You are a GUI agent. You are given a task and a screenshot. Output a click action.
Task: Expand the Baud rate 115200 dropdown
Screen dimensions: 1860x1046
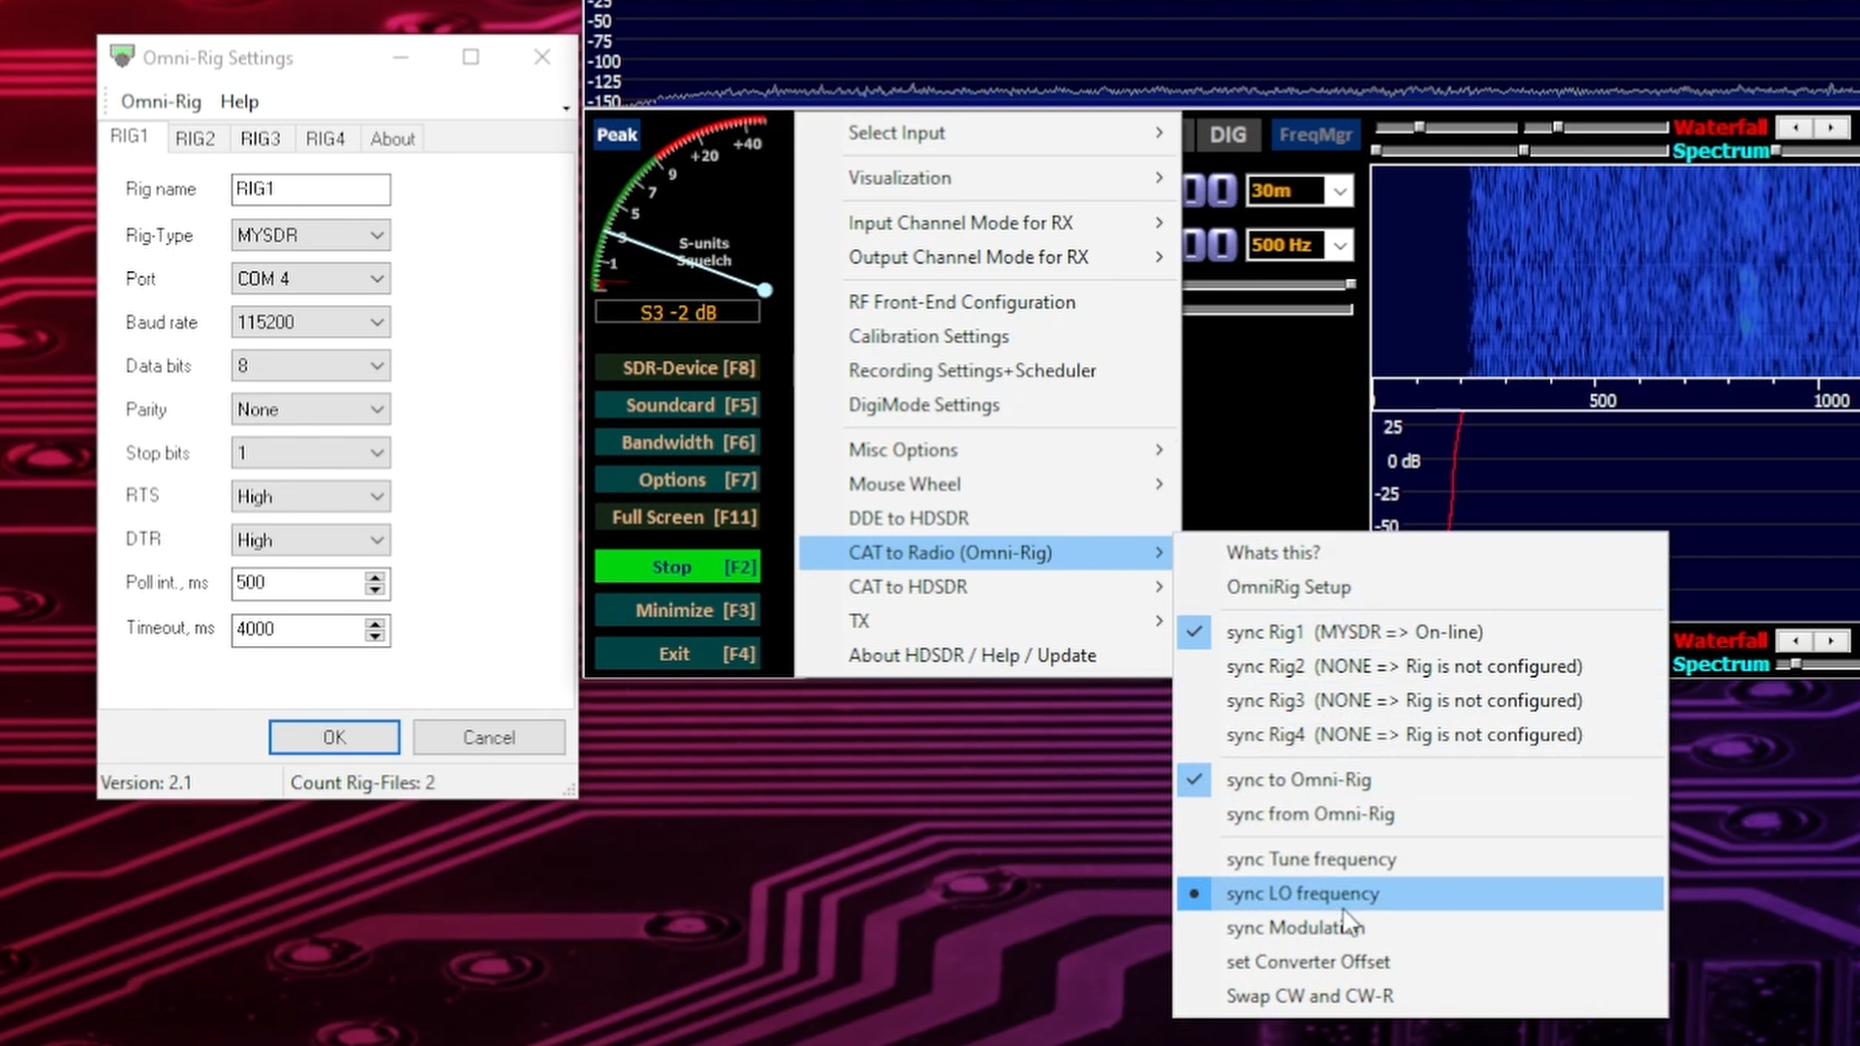click(x=310, y=323)
